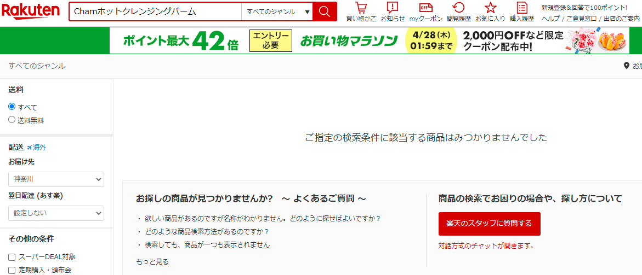
Task: Open the すべてのジャンル search genre dropdown
Action: click(x=277, y=11)
